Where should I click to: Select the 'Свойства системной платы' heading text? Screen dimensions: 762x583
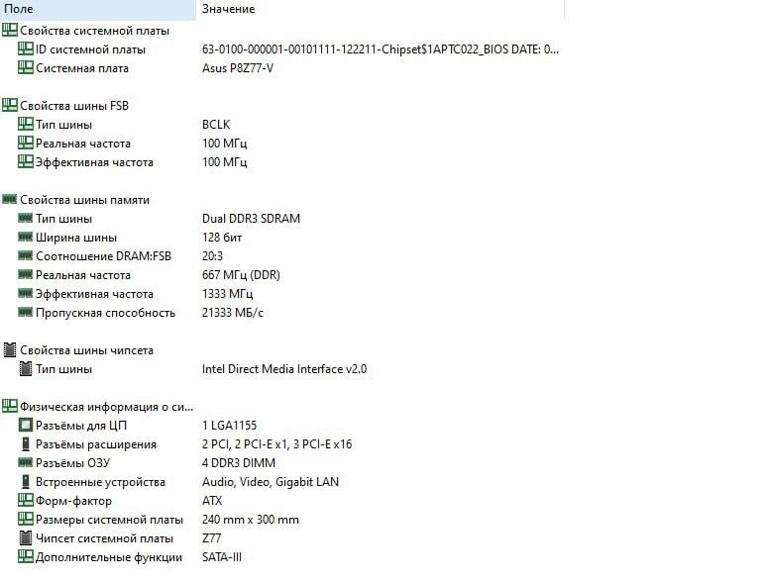coord(94,31)
